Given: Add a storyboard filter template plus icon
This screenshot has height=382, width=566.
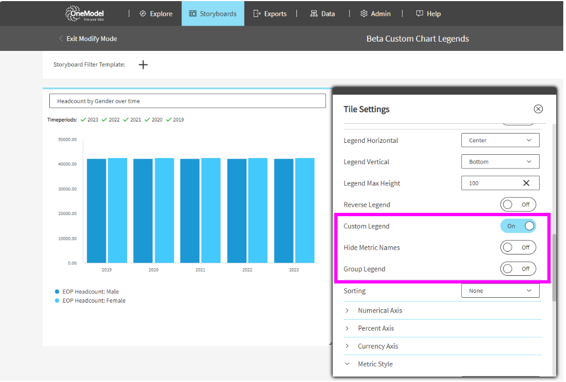Looking at the screenshot, I should [x=143, y=65].
